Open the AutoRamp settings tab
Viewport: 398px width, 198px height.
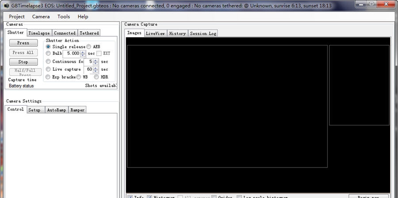tap(56, 110)
